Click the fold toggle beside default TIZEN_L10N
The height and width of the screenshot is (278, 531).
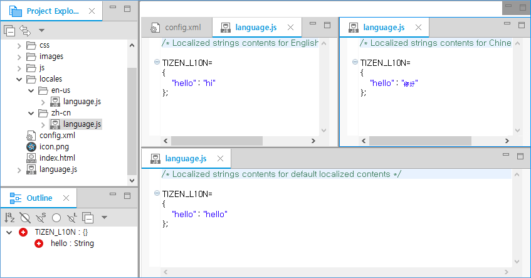pos(155,194)
